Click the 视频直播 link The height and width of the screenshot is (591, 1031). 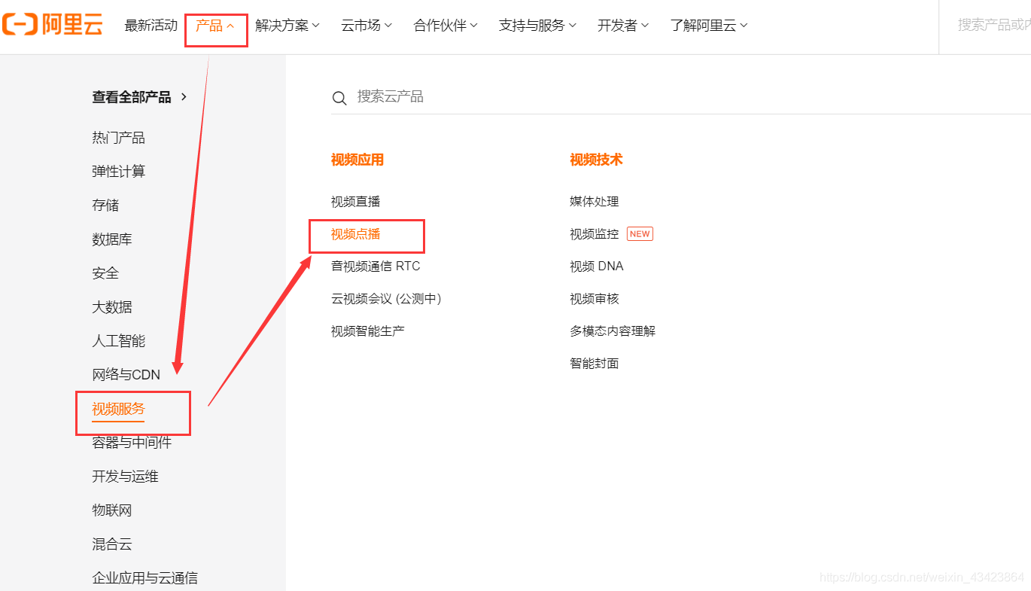pos(354,201)
